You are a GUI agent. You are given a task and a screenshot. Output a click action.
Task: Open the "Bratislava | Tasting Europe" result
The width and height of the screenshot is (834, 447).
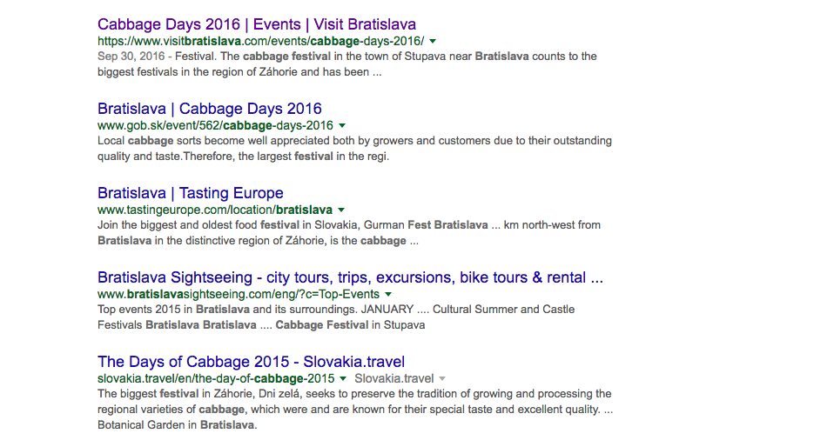coord(191,193)
